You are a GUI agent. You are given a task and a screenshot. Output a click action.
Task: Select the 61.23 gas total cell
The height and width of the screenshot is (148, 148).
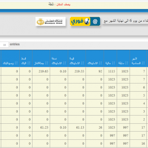[41, 127]
